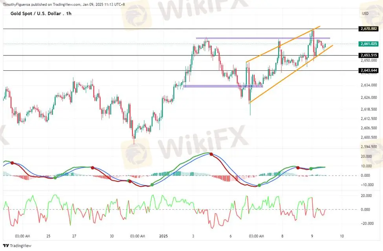Click the 2,594.500 axis value
Image resolution: width=383 pixels, height=251 pixels.
click(368, 147)
